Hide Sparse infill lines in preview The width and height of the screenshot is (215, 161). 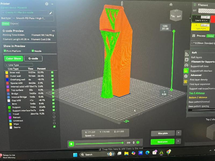click(x=53, y=83)
